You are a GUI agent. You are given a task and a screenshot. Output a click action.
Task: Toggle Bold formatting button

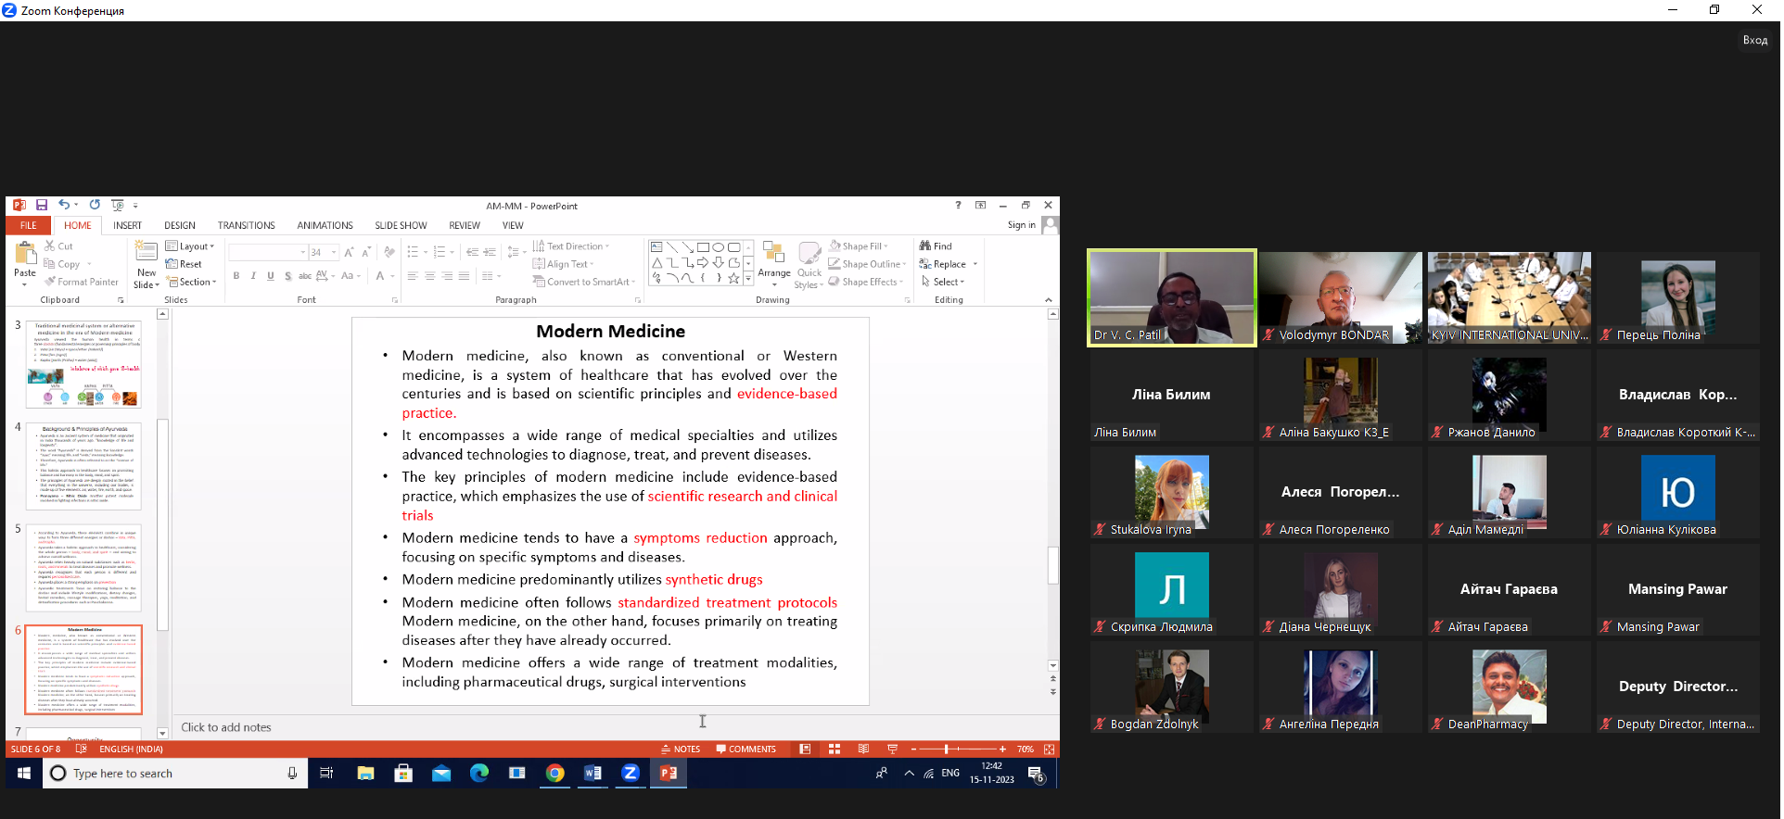point(236,276)
